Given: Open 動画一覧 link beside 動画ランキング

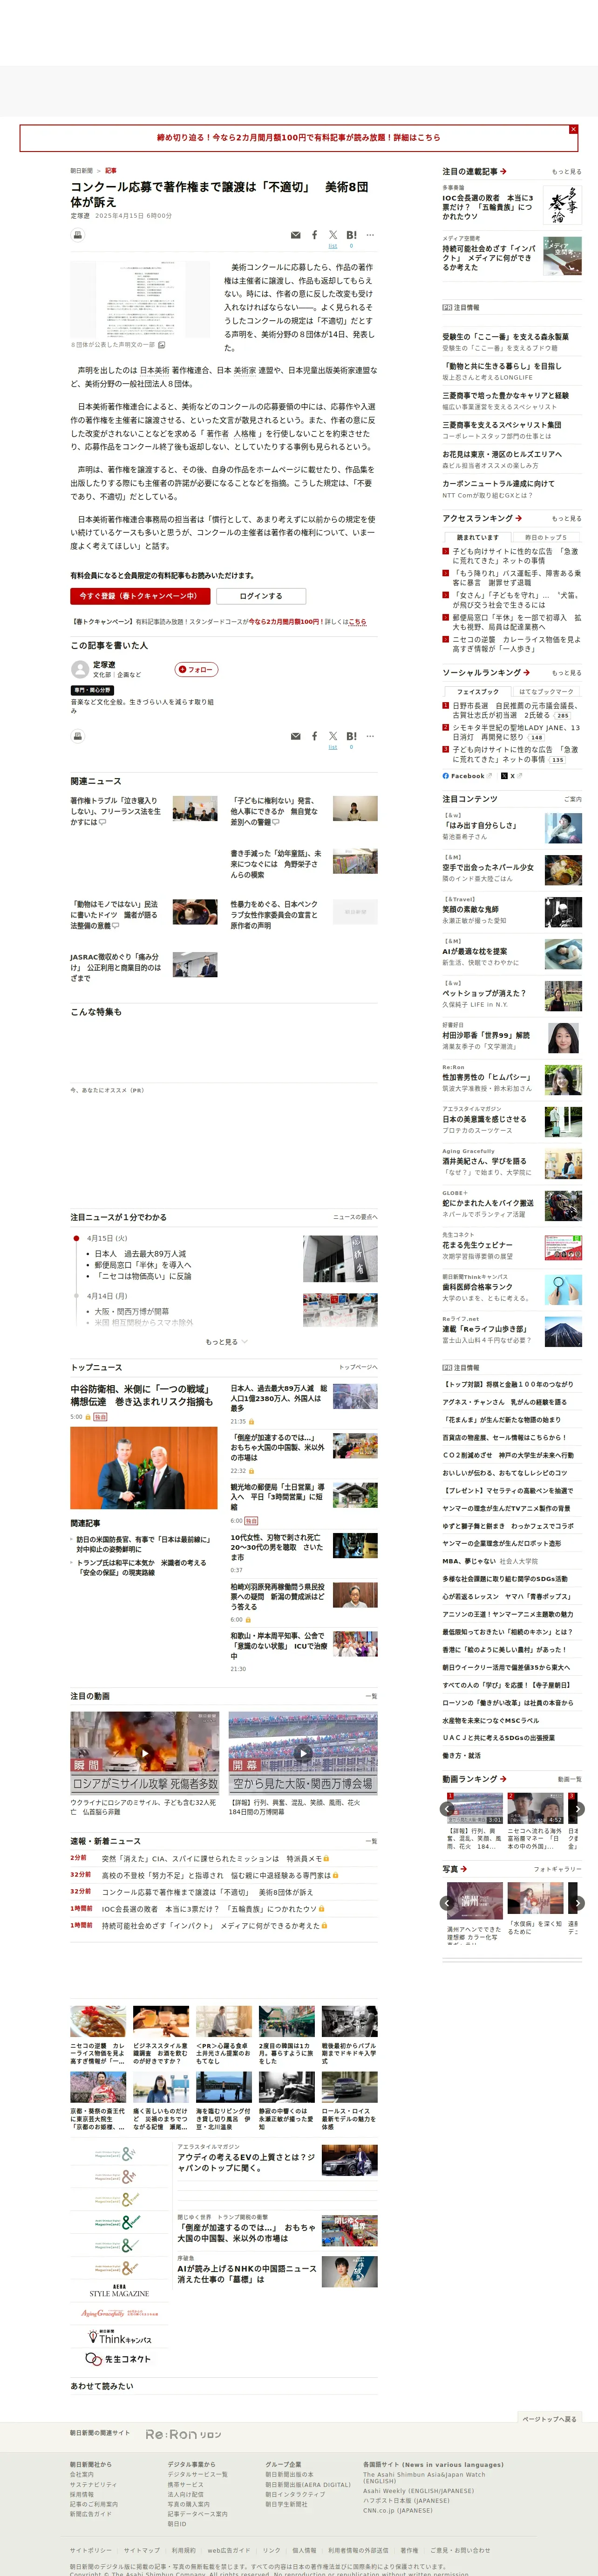Looking at the screenshot, I should click(x=570, y=1779).
